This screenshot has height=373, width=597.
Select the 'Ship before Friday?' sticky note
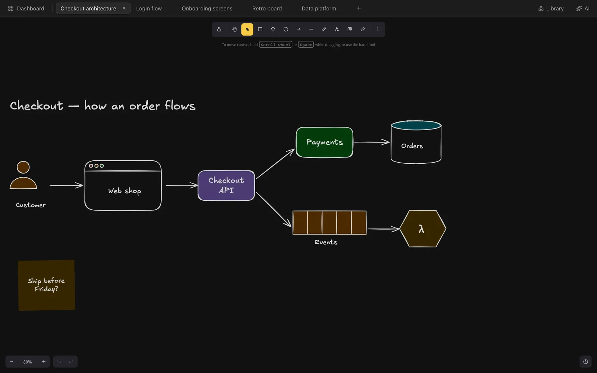click(47, 285)
